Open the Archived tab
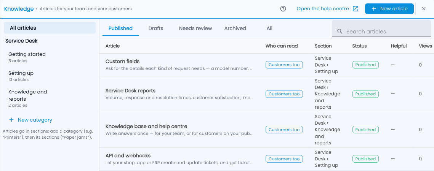 (235, 28)
